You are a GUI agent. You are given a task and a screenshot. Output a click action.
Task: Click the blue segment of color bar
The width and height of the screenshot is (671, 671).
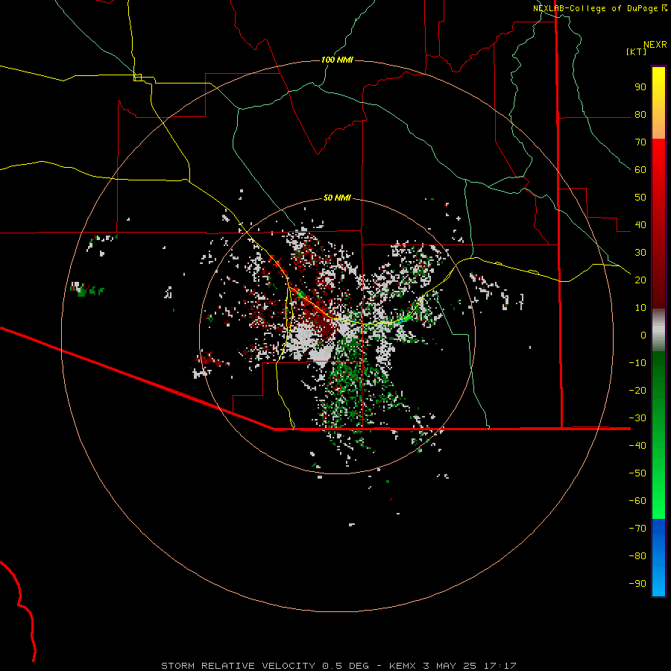click(658, 558)
